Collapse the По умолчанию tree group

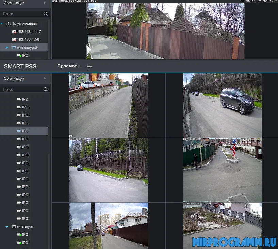[2, 24]
